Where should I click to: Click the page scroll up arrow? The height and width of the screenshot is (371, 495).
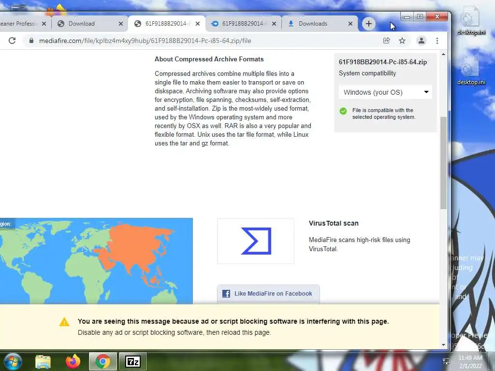(x=444, y=54)
